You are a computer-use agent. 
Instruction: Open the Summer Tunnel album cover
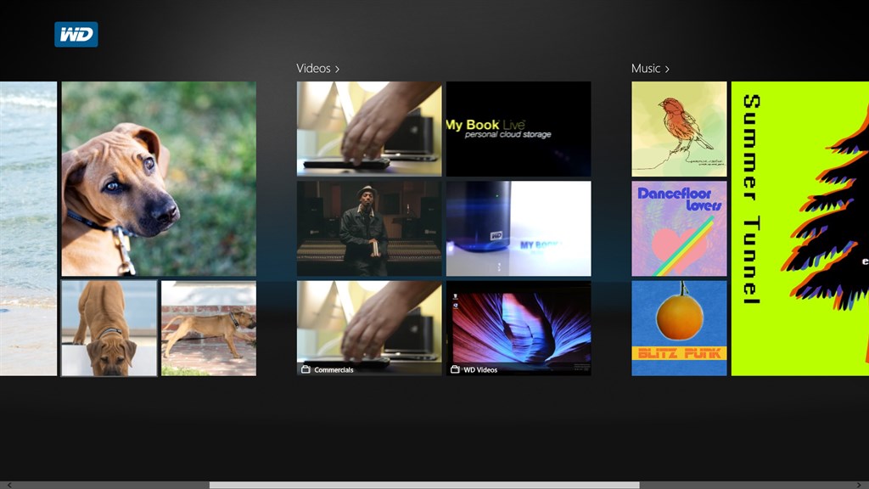800,228
